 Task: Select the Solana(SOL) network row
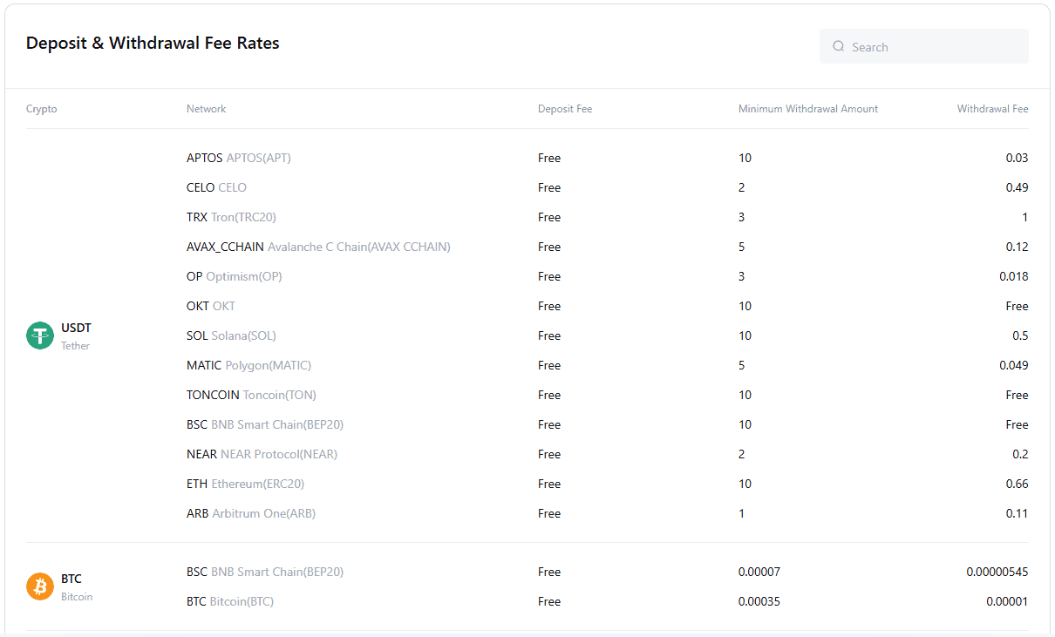click(x=231, y=336)
